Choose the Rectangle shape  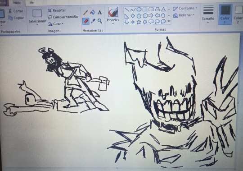[145, 9]
